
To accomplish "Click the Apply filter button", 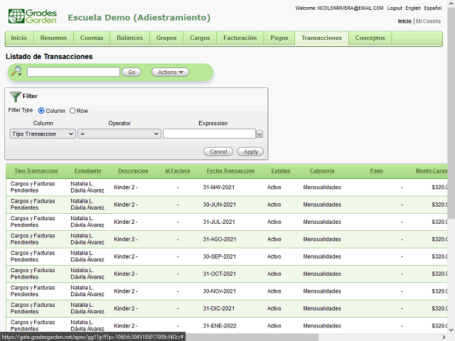I will pyautogui.click(x=251, y=151).
